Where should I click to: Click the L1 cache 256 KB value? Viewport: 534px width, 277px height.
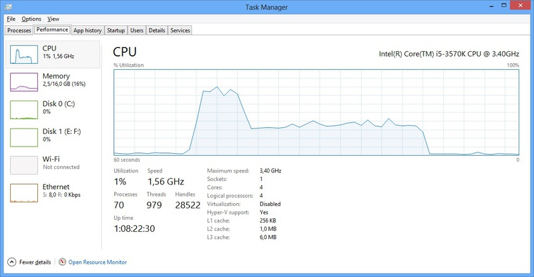(x=268, y=220)
